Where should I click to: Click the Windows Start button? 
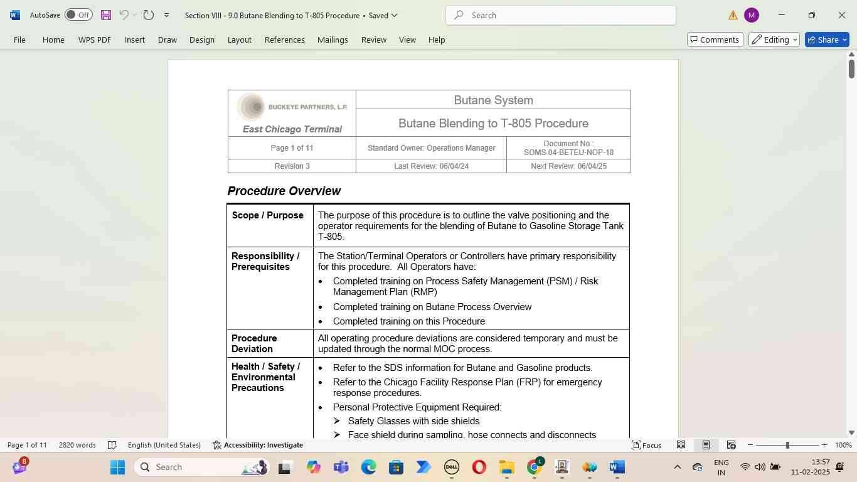point(117,467)
